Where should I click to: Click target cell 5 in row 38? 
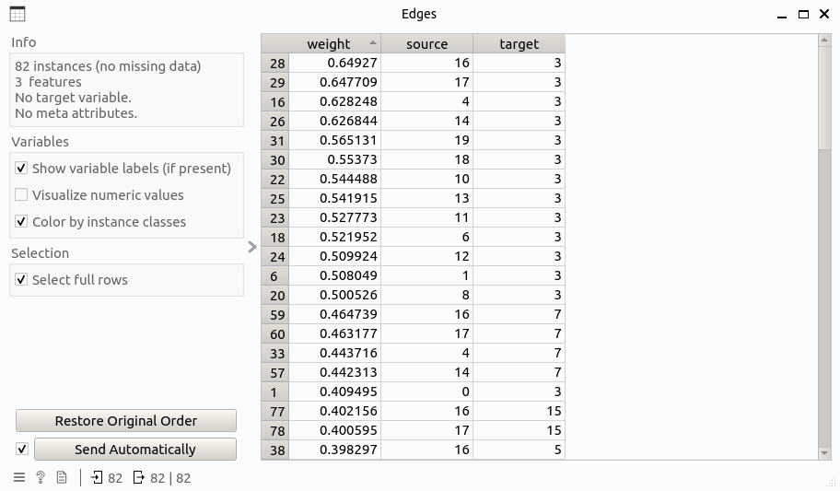coord(519,450)
